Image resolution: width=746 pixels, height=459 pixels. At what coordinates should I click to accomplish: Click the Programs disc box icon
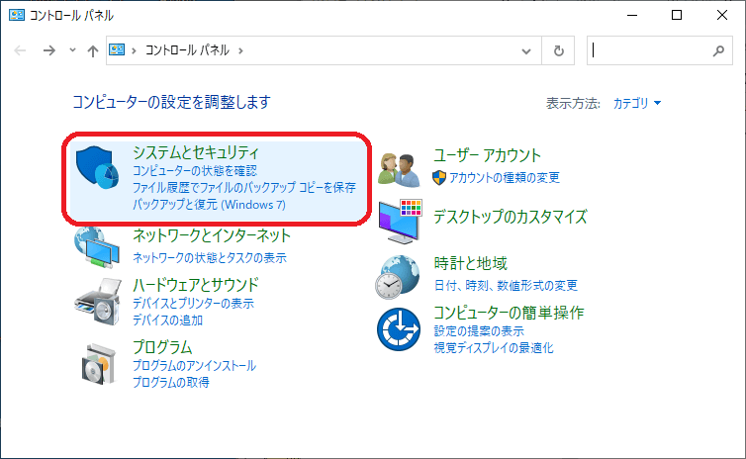pyautogui.click(x=97, y=363)
